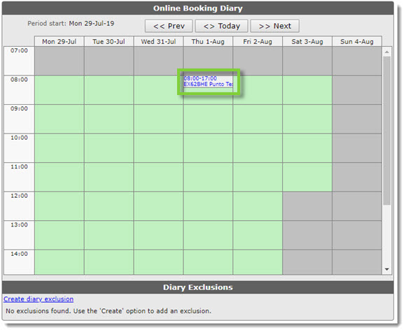Click the Fri 2-Aug 11:00 slot

(x=258, y=177)
